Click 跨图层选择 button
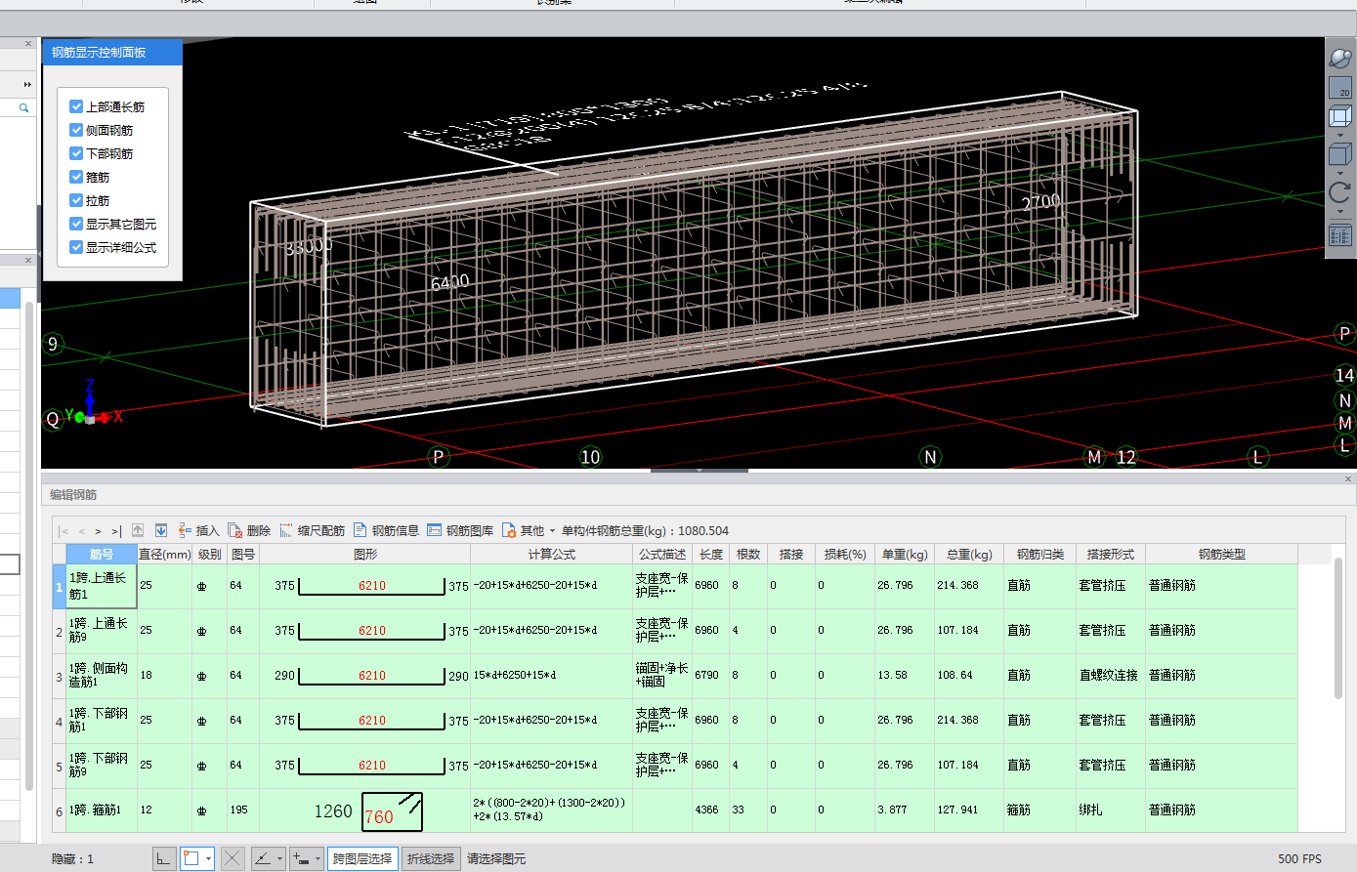The width and height of the screenshot is (1357, 872). (x=362, y=858)
